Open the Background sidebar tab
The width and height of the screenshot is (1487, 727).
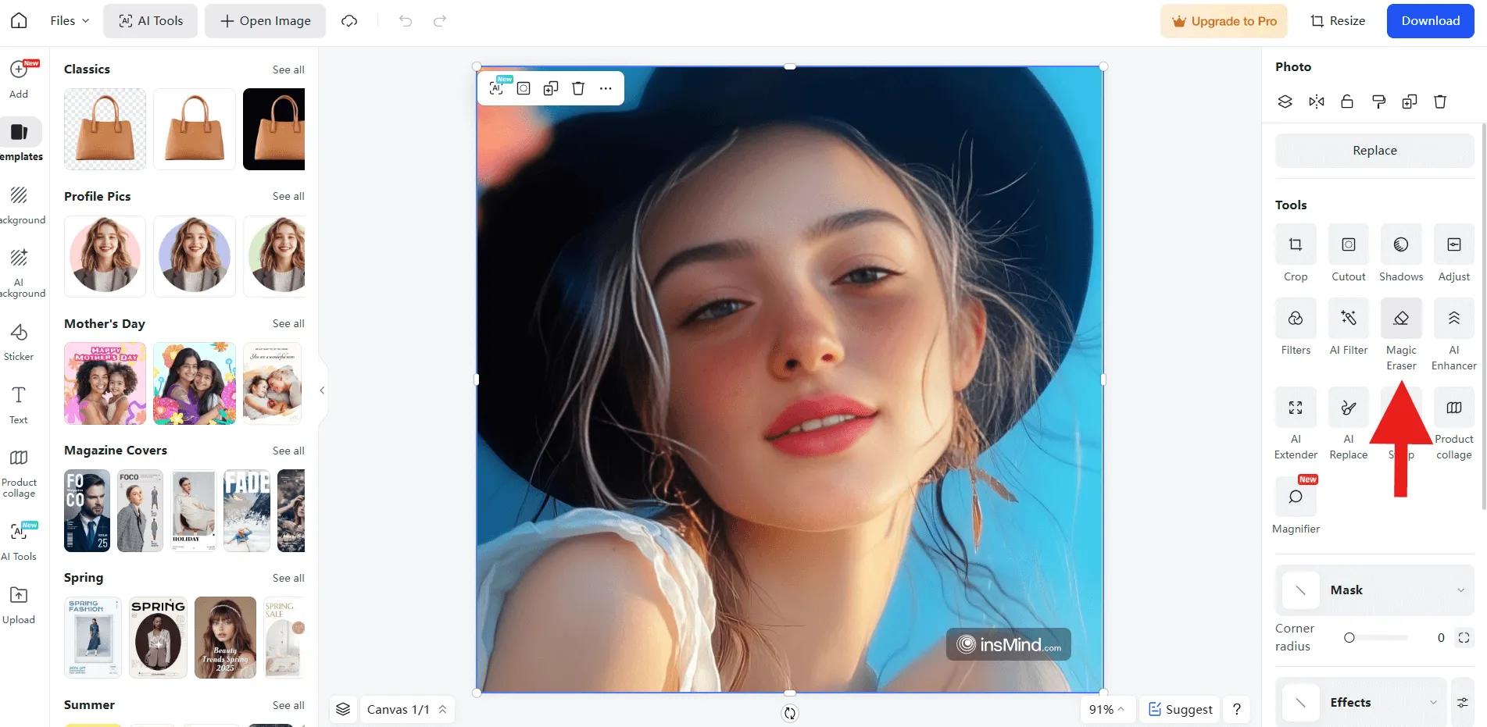click(x=20, y=204)
